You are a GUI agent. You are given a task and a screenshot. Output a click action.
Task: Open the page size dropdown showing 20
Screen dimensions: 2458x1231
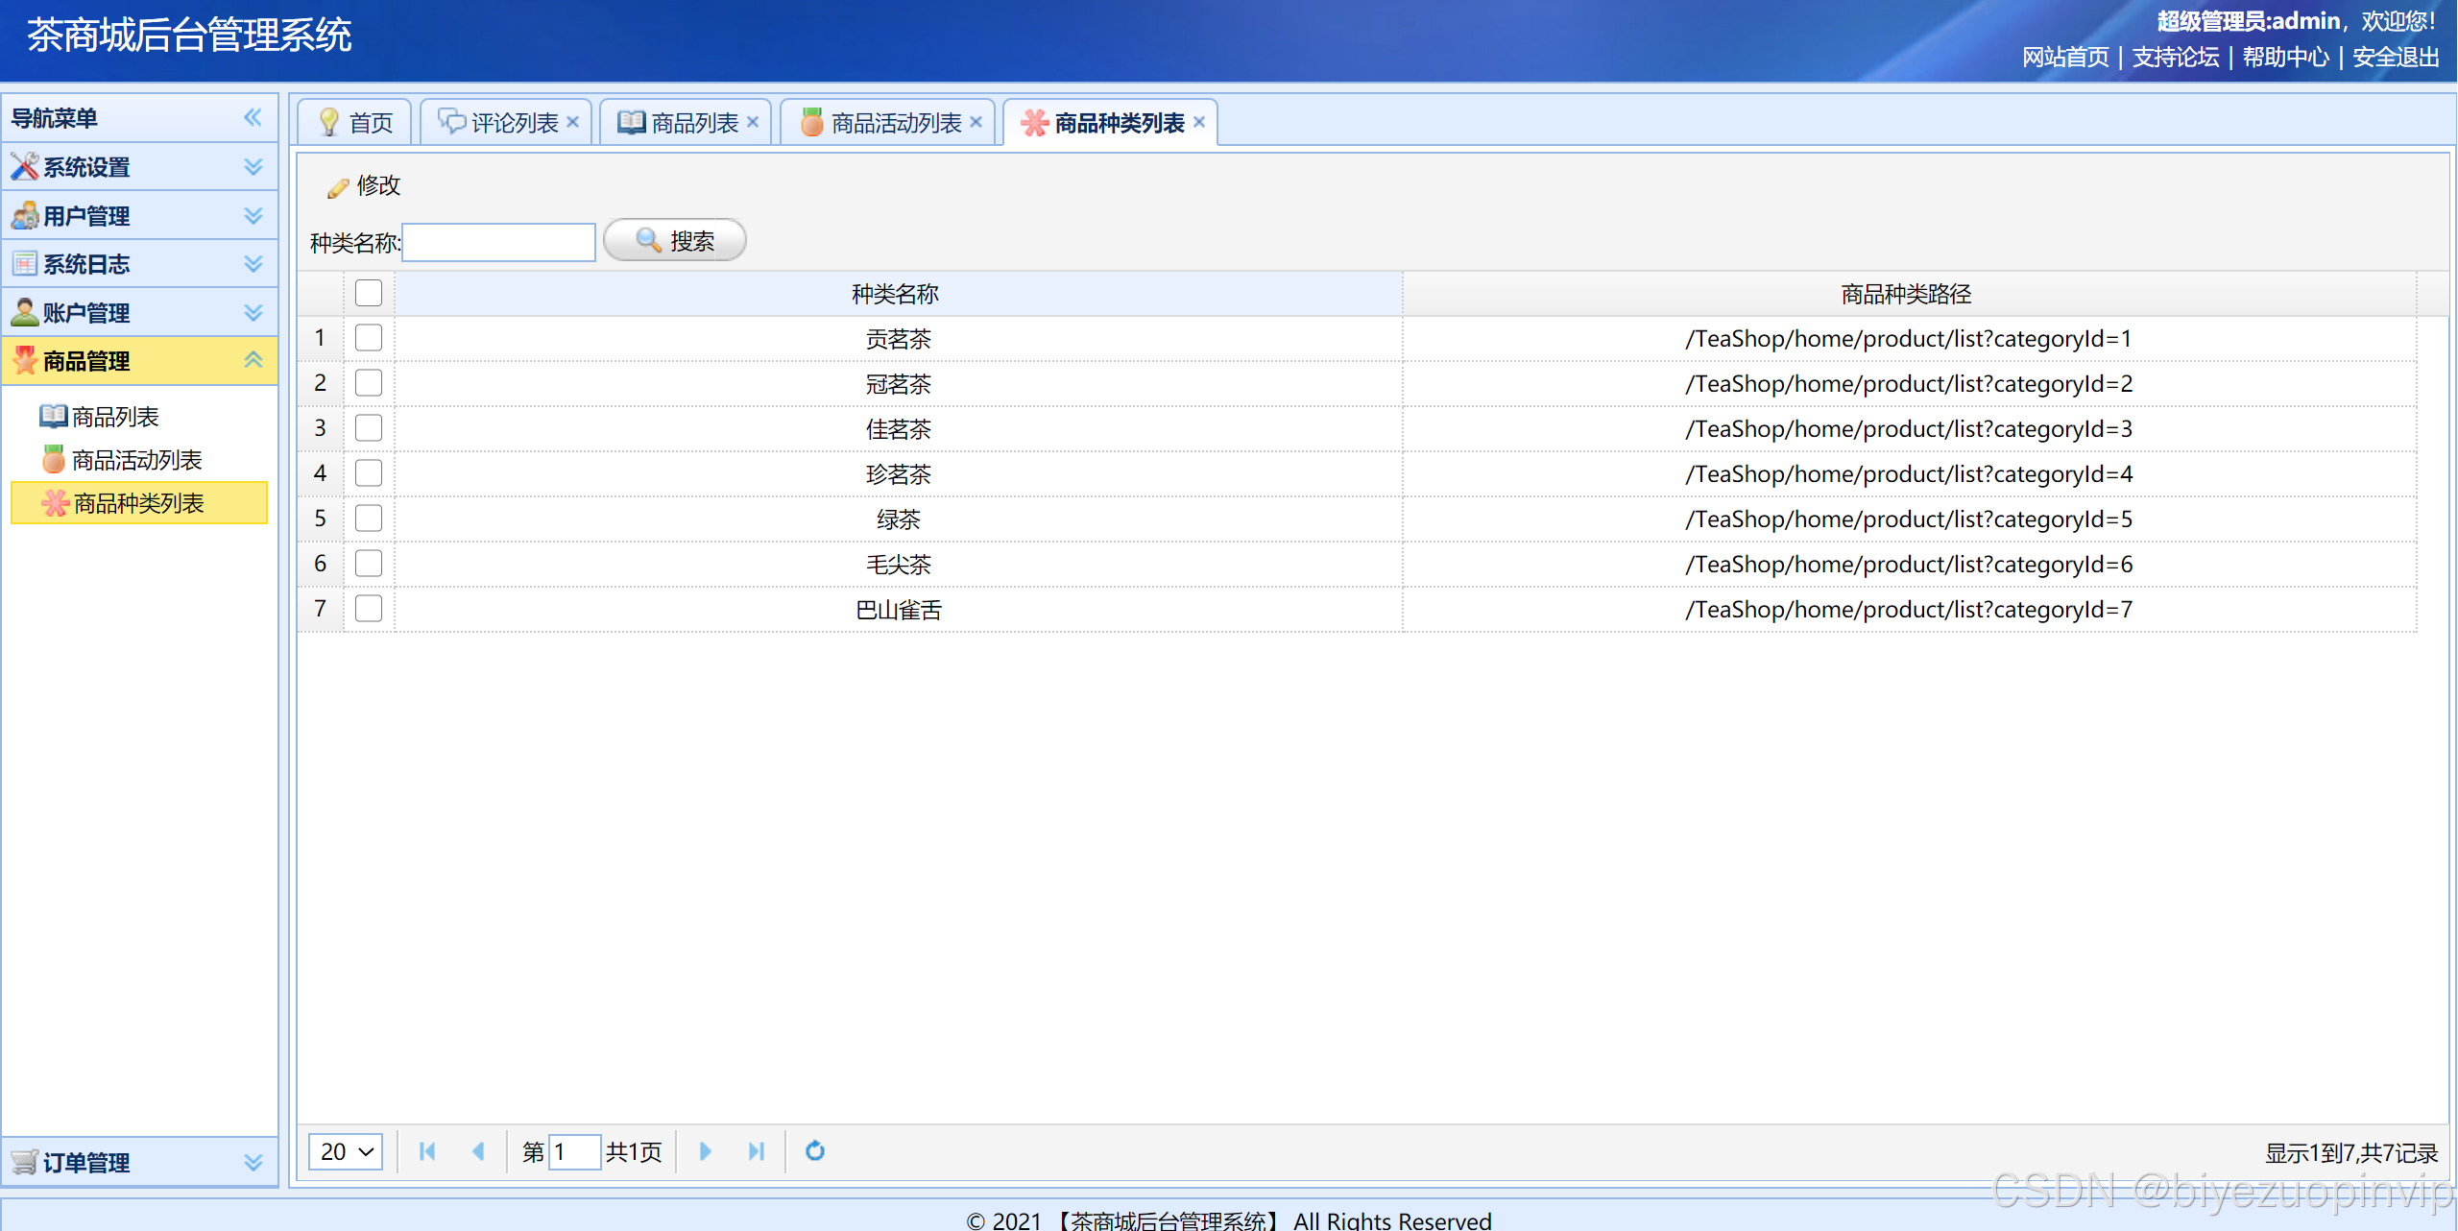pos(346,1151)
